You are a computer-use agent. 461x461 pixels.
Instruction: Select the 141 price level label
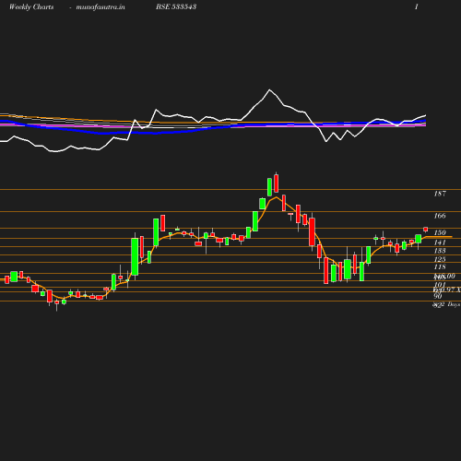[440, 242]
